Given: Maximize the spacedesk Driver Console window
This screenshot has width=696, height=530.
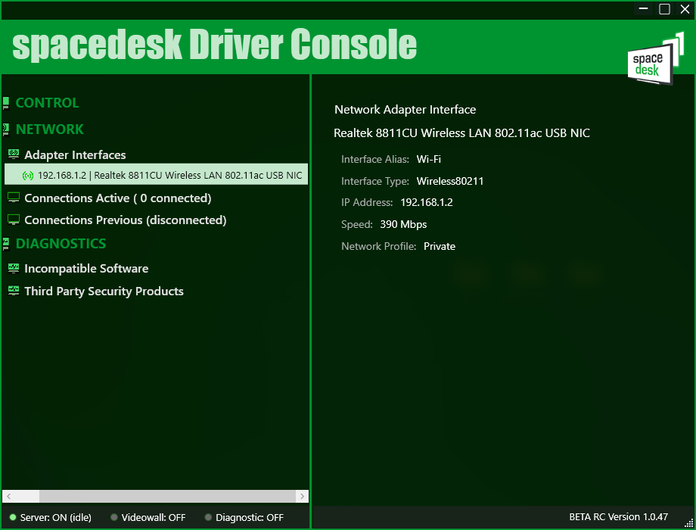Looking at the screenshot, I should 664,9.
